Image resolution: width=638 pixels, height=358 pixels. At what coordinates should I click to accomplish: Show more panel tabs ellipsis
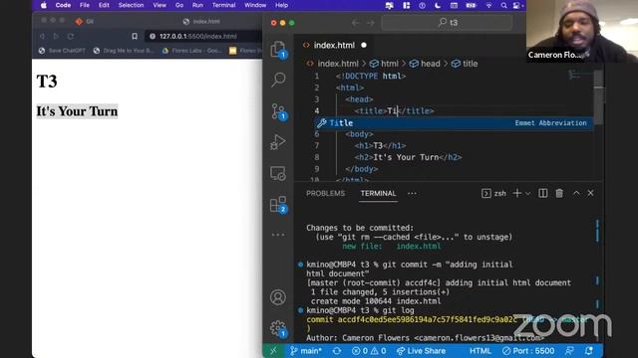(x=412, y=194)
